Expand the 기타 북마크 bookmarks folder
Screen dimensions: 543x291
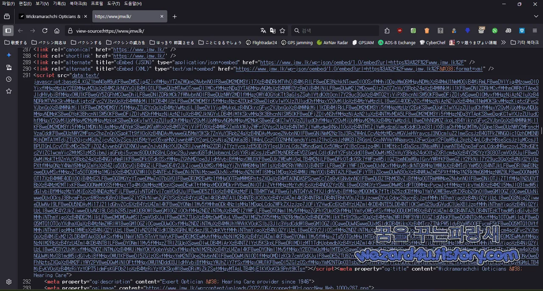(522, 42)
